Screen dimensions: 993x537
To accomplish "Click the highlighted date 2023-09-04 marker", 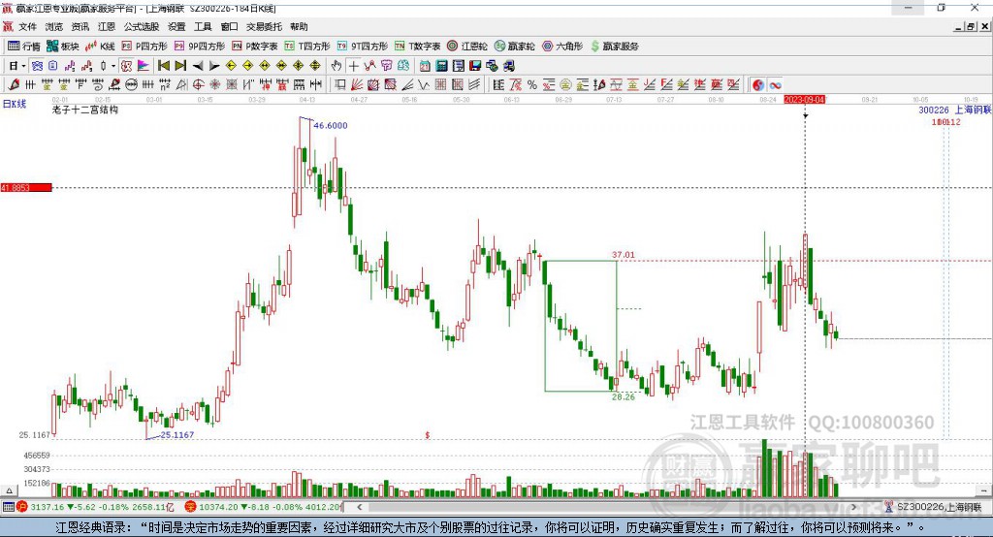I will [x=804, y=100].
